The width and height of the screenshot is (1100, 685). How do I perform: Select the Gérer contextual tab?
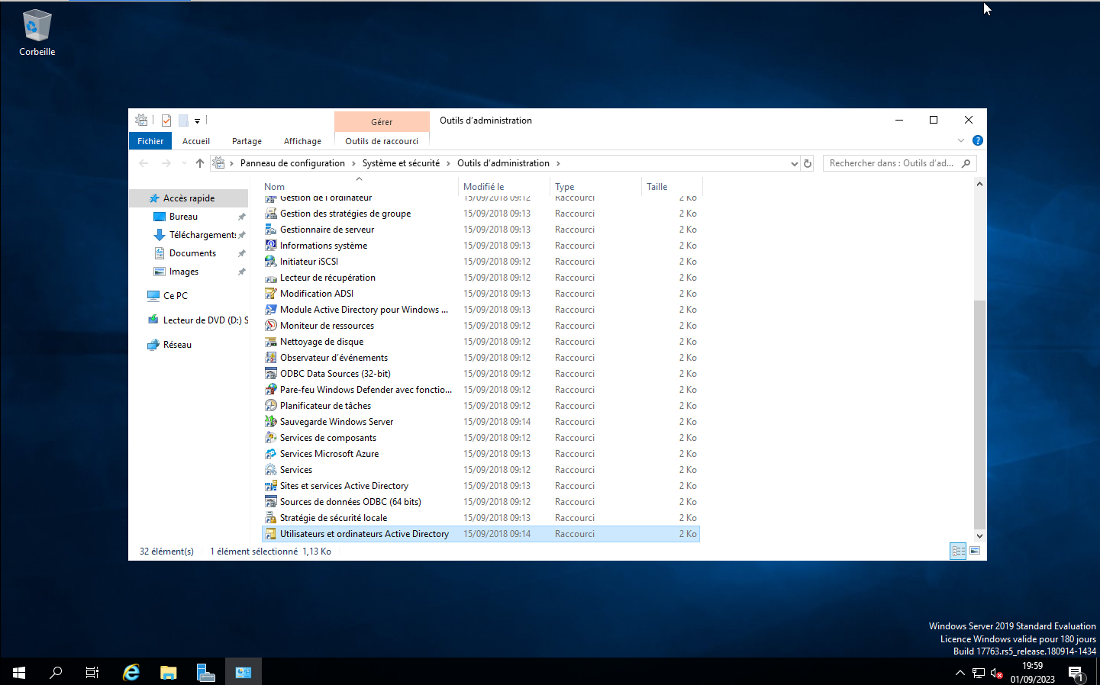click(382, 122)
